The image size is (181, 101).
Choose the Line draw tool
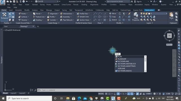[94, 14]
